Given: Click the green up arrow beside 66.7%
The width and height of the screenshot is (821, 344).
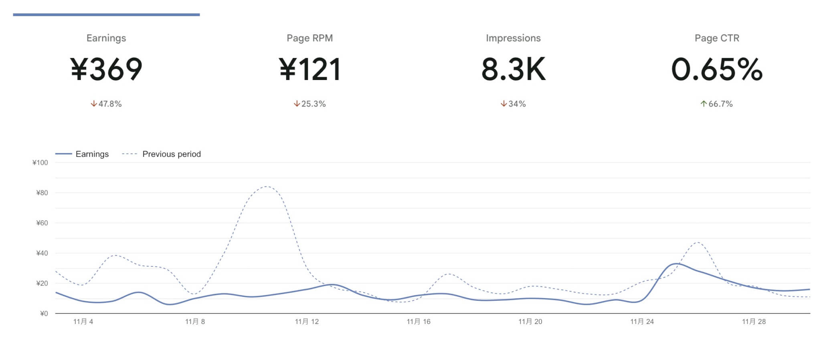Looking at the screenshot, I should click(x=704, y=104).
